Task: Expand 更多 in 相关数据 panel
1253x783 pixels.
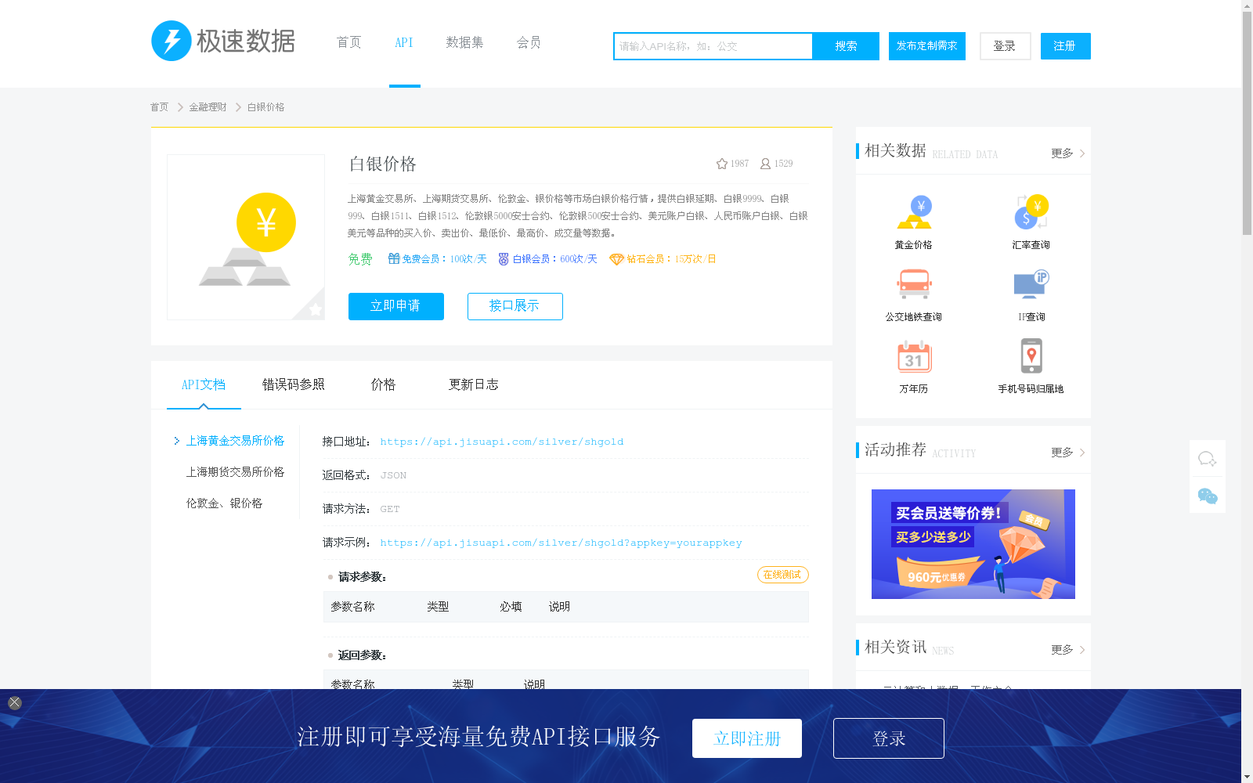Action: point(1068,153)
